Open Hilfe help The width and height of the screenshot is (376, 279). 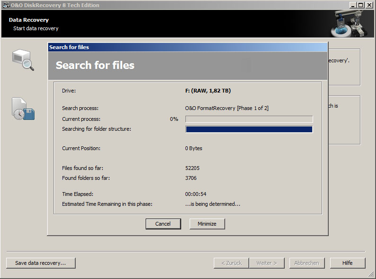coord(348,263)
